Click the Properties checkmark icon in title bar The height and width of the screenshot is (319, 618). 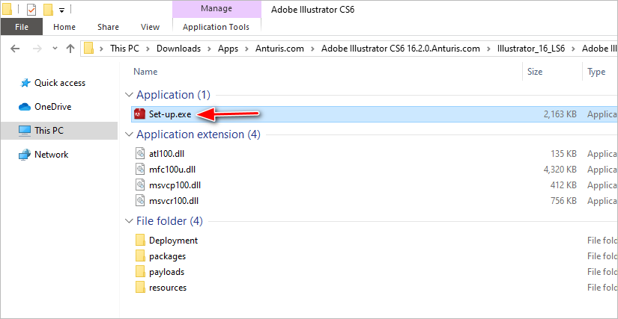[31, 10]
